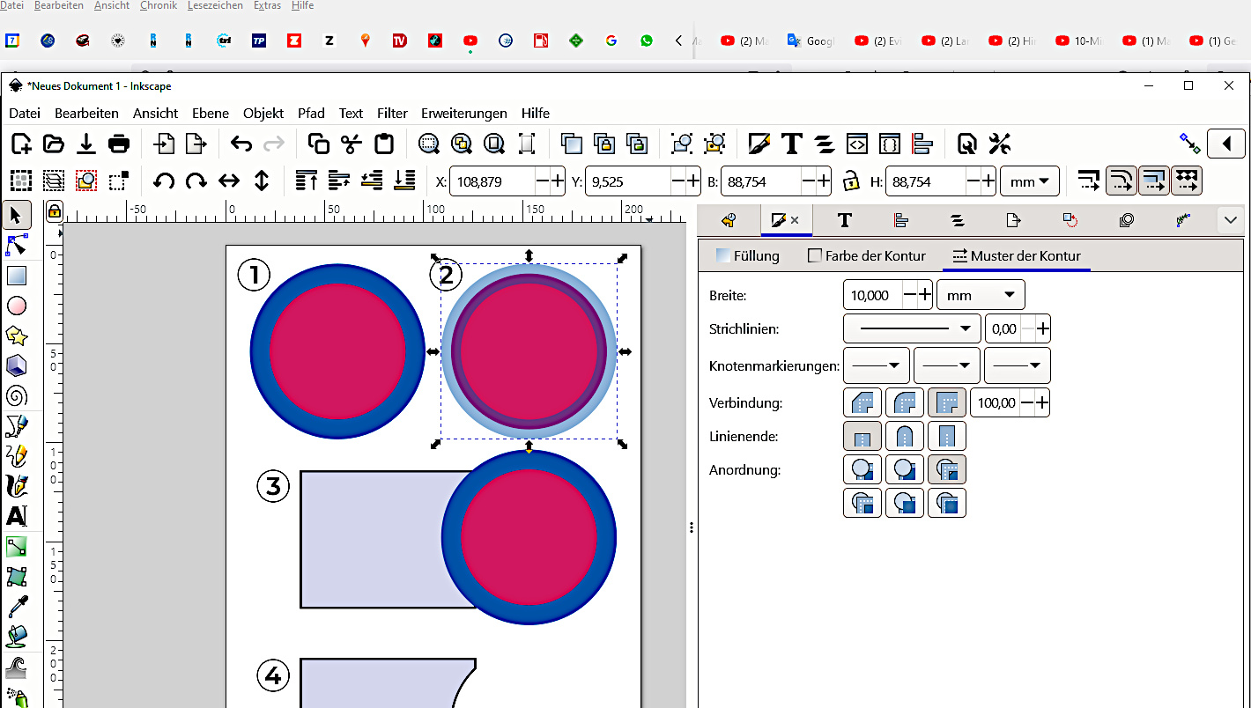Select the Color picker dropper tool
1251x708 pixels.
click(x=17, y=606)
